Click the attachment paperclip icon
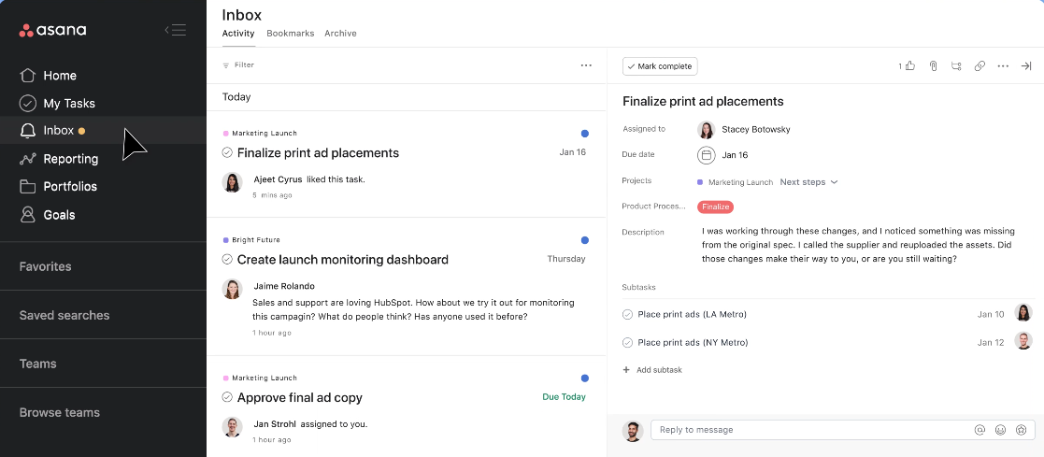1044x457 pixels. click(x=933, y=66)
